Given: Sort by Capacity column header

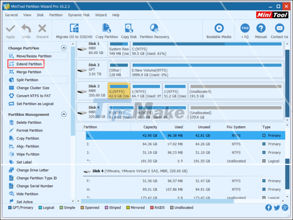Looking at the screenshot, I should point(144,127).
